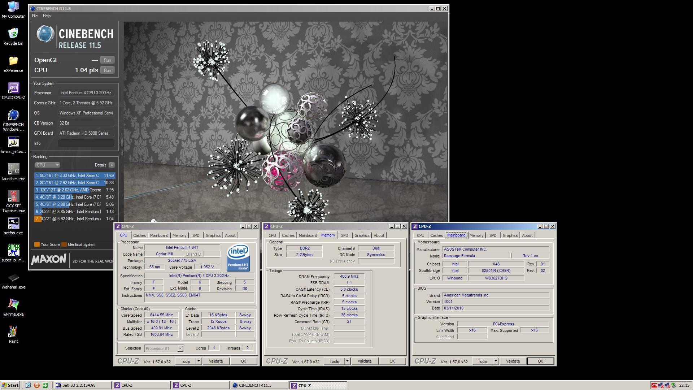Click first blue quick launch icon
Image resolution: width=693 pixels, height=390 pixels.
click(29, 385)
